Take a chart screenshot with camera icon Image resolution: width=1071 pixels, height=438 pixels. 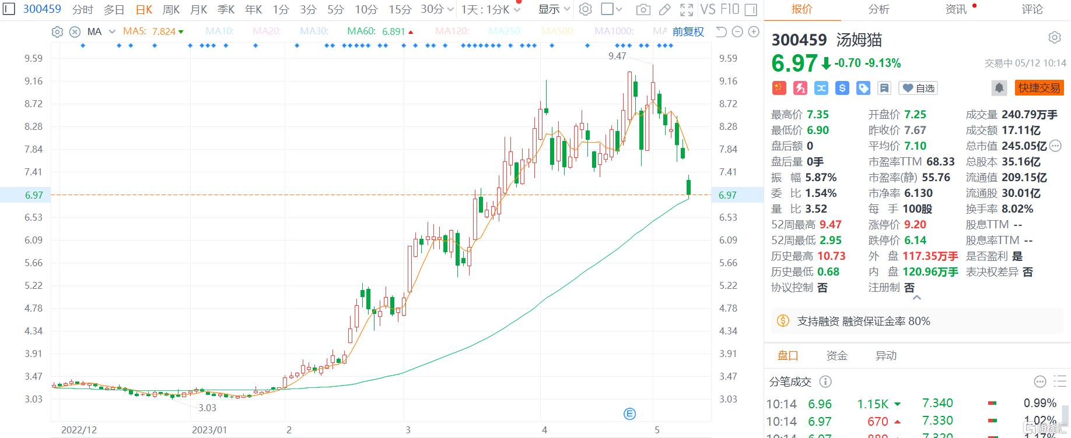pyautogui.click(x=643, y=9)
